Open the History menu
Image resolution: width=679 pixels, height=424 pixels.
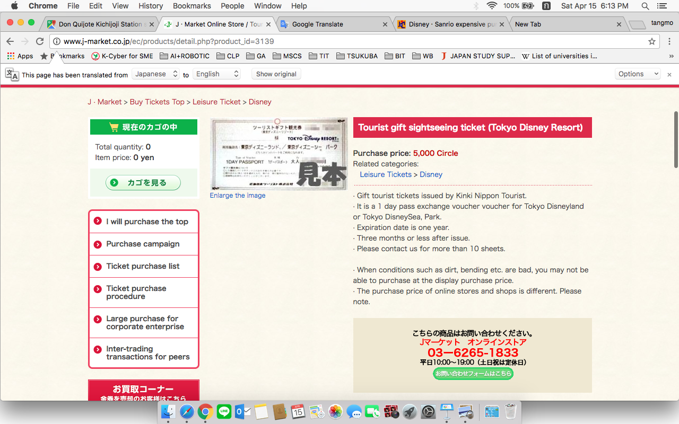pyautogui.click(x=151, y=6)
